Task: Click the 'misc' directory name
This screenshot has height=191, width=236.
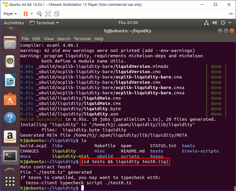Action: (x=100, y=151)
